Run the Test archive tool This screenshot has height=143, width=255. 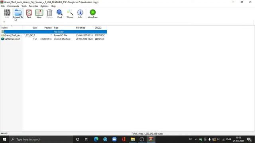[x=29, y=14]
